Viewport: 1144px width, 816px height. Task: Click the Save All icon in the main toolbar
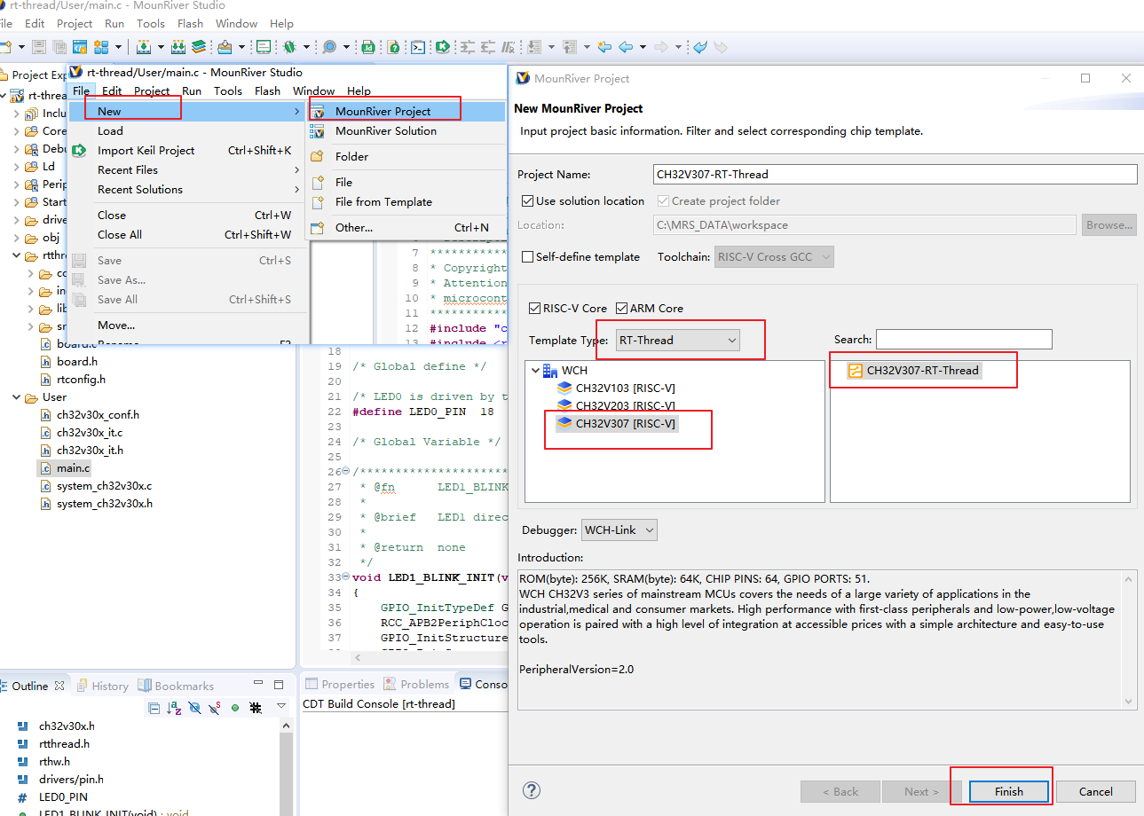point(59,47)
